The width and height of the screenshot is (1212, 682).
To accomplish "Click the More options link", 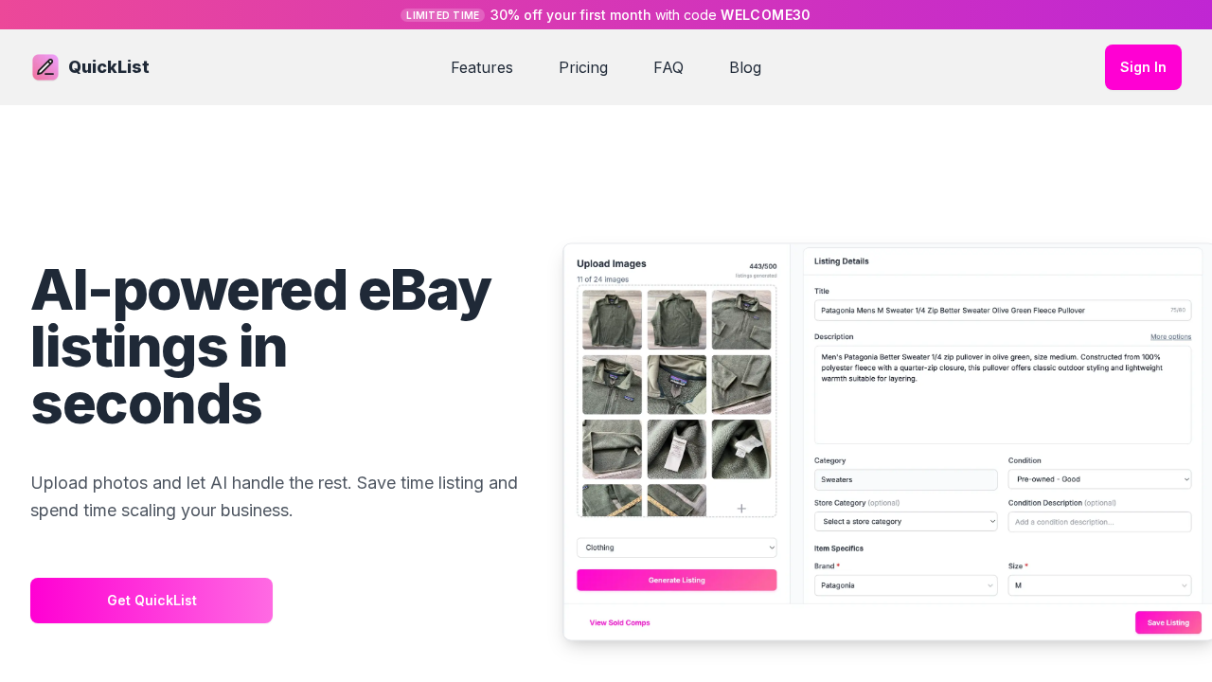I will [1170, 336].
